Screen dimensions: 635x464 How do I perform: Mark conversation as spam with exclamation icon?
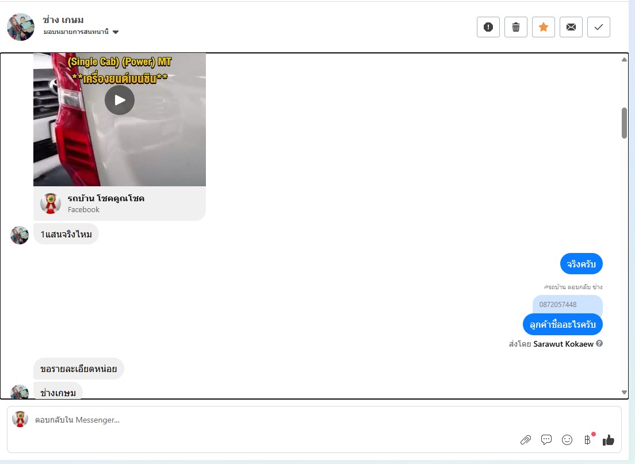tap(488, 27)
